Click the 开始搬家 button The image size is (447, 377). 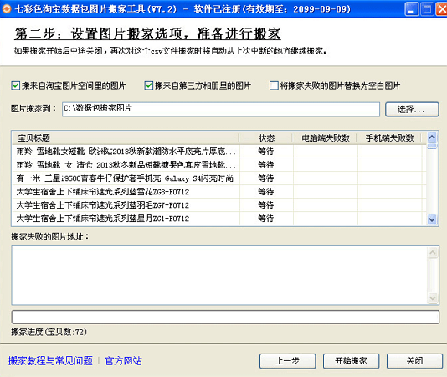[x=351, y=361]
